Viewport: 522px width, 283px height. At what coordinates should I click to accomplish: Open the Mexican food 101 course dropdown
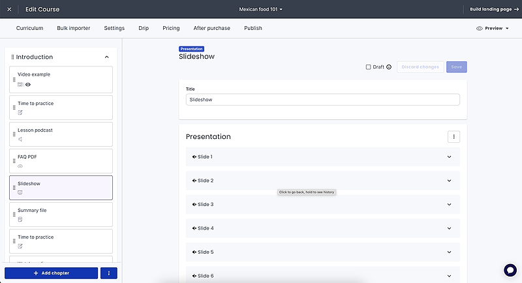tap(260, 9)
